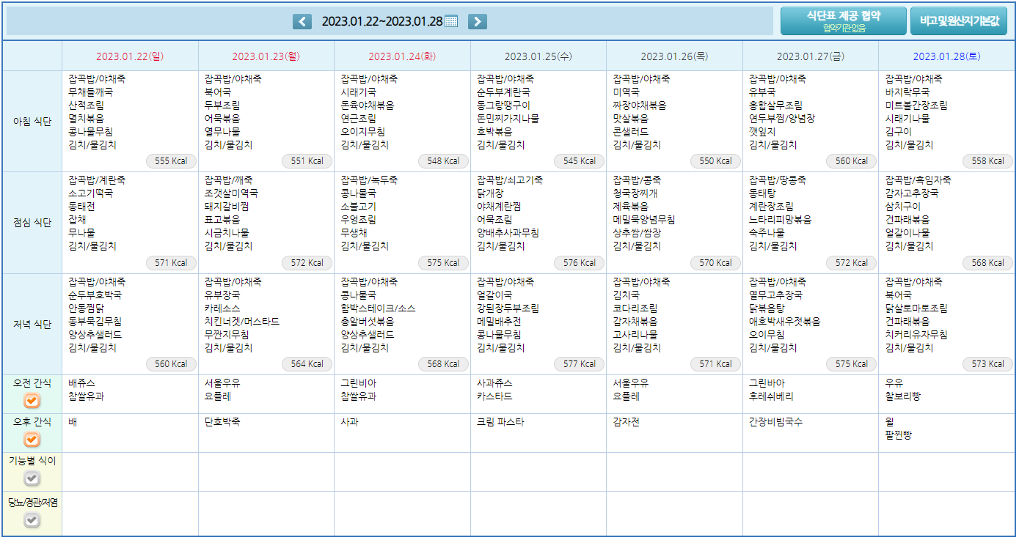
Task: Select the 점심 식단 row header
Action: [32, 223]
